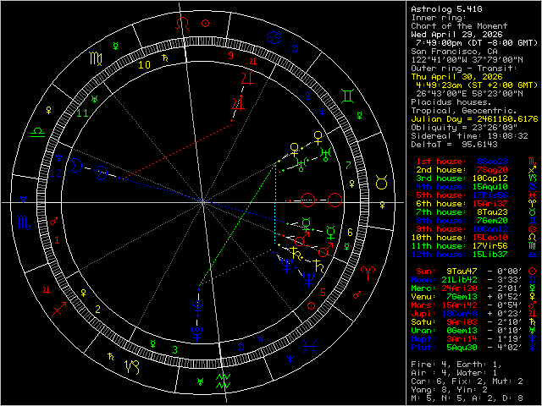Click the yellow house number 10 in wheel

click(145, 65)
